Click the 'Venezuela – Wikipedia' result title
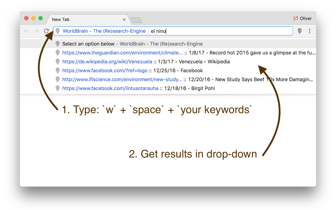 point(204,62)
